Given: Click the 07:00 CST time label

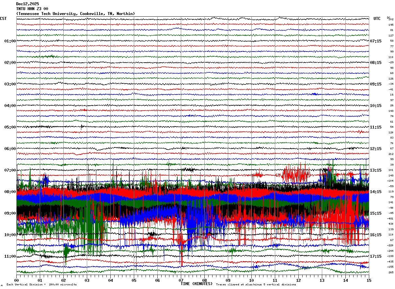Looking at the screenshot, I should click(x=10, y=170).
